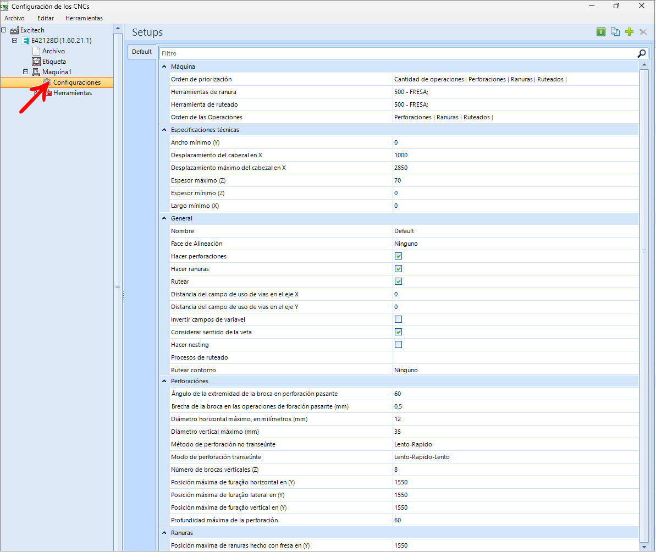Collapse the Máquina section
Image resolution: width=656 pixels, height=552 pixels.
[164, 67]
